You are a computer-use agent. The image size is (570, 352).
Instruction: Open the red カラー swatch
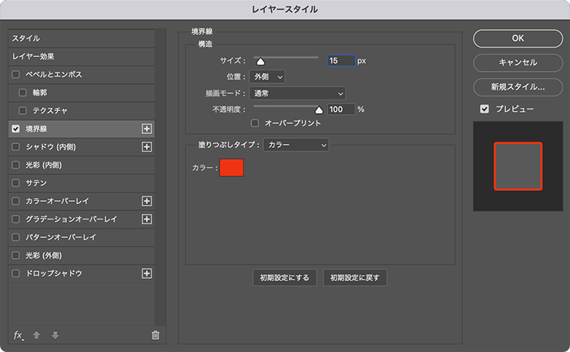coord(232,168)
